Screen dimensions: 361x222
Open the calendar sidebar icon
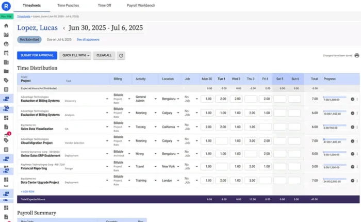6,53
